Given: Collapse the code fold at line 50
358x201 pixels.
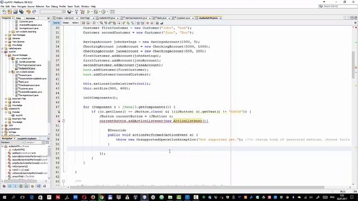Looking at the screenshot, I should 63,121.
